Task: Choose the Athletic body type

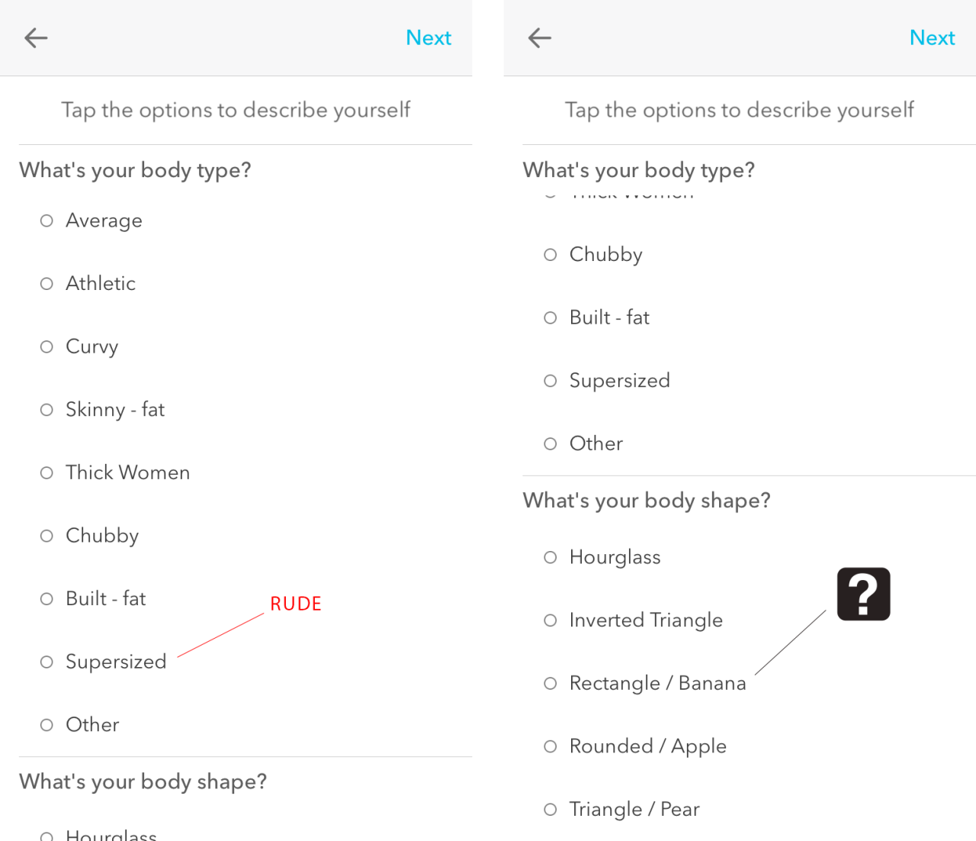Action: coord(47,284)
